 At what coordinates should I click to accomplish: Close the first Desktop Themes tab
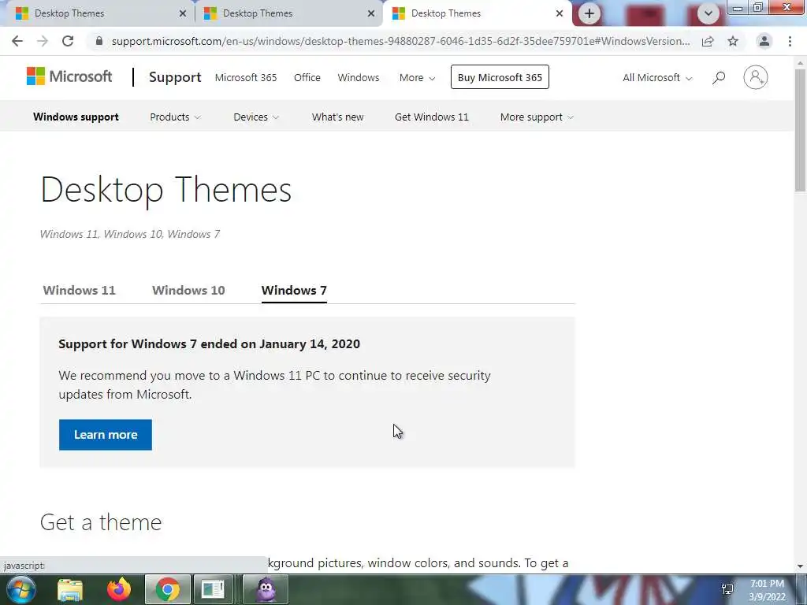coord(183,13)
